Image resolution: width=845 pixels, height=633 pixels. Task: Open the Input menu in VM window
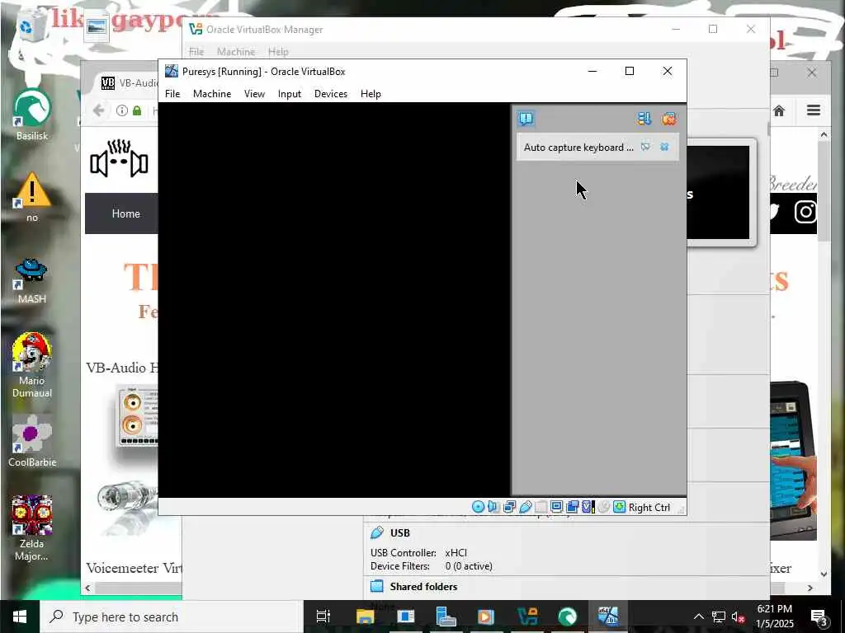290,94
